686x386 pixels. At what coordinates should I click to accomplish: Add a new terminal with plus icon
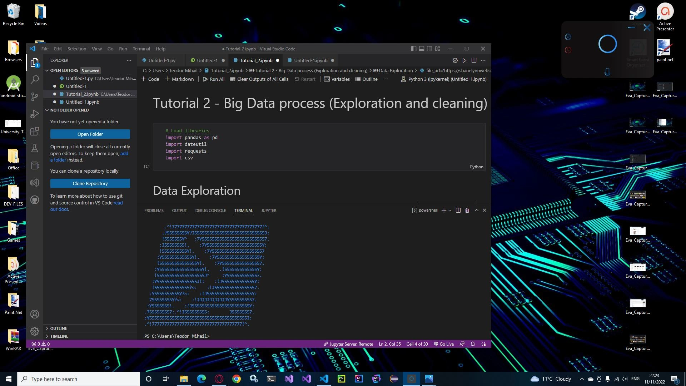(444, 210)
